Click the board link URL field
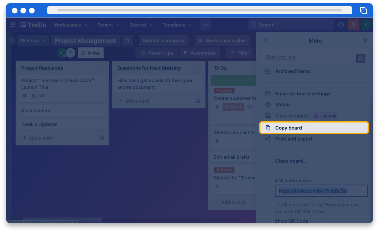 tap(321, 191)
